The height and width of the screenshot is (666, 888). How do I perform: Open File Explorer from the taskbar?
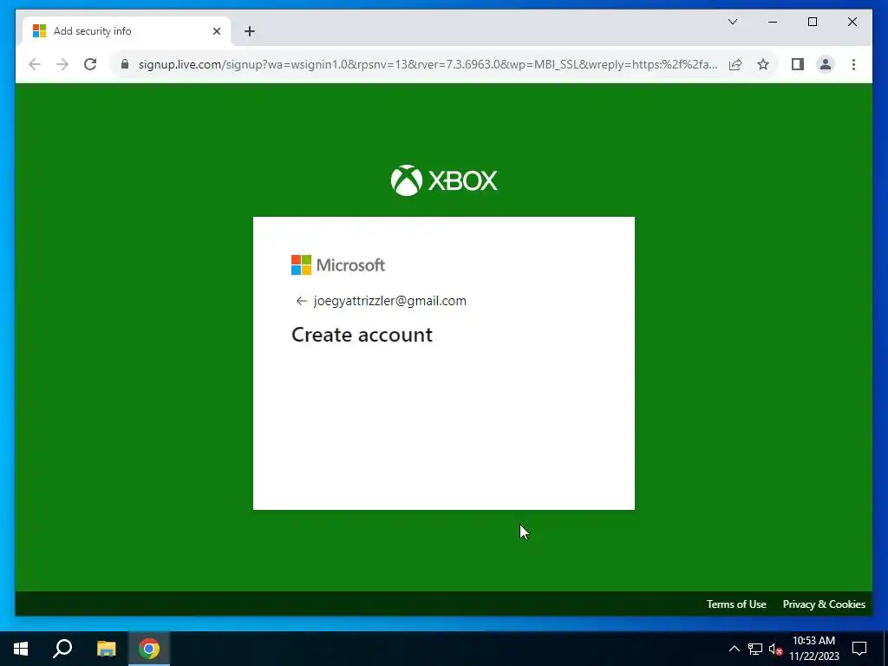coord(106,649)
